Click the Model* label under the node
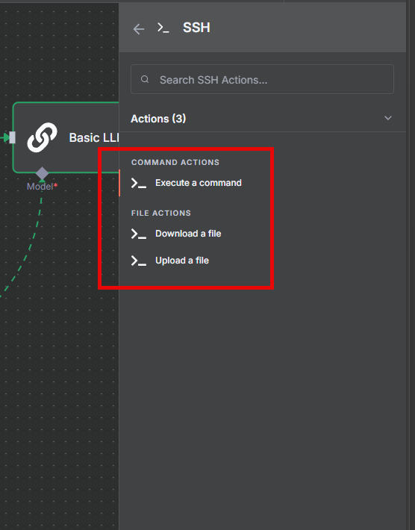 [43, 186]
